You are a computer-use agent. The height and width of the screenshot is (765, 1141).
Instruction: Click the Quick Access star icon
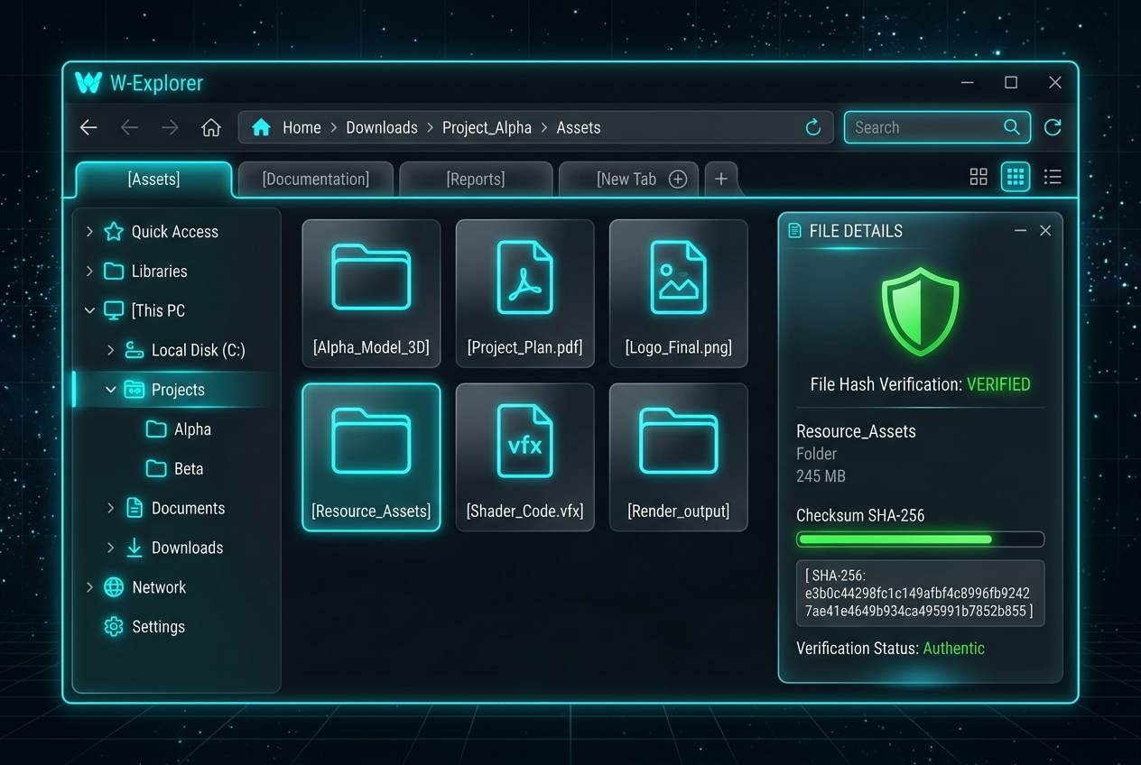tap(114, 232)
